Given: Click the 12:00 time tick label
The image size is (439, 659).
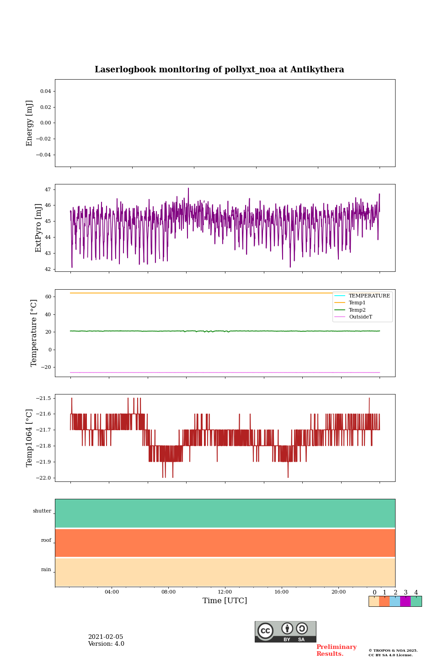Looking at the screenshot, I should coord(225,592).
